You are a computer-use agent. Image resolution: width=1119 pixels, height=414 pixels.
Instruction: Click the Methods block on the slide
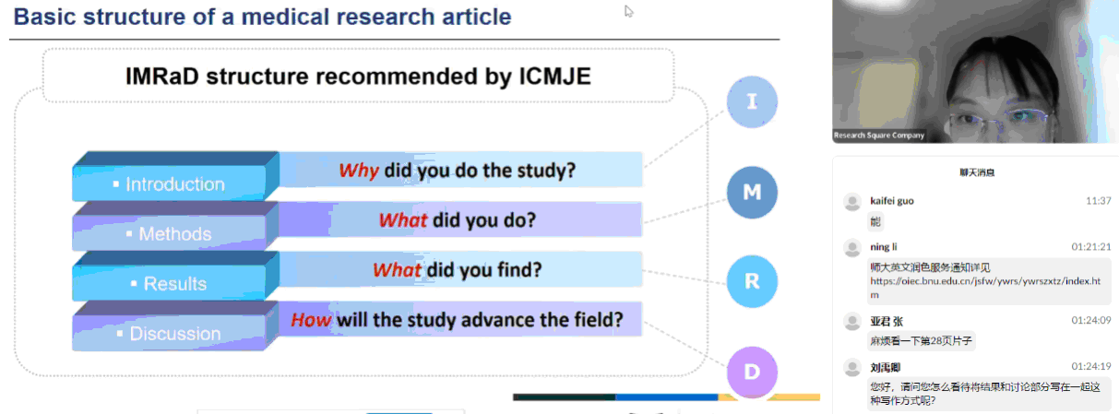(x=174, y=233)
